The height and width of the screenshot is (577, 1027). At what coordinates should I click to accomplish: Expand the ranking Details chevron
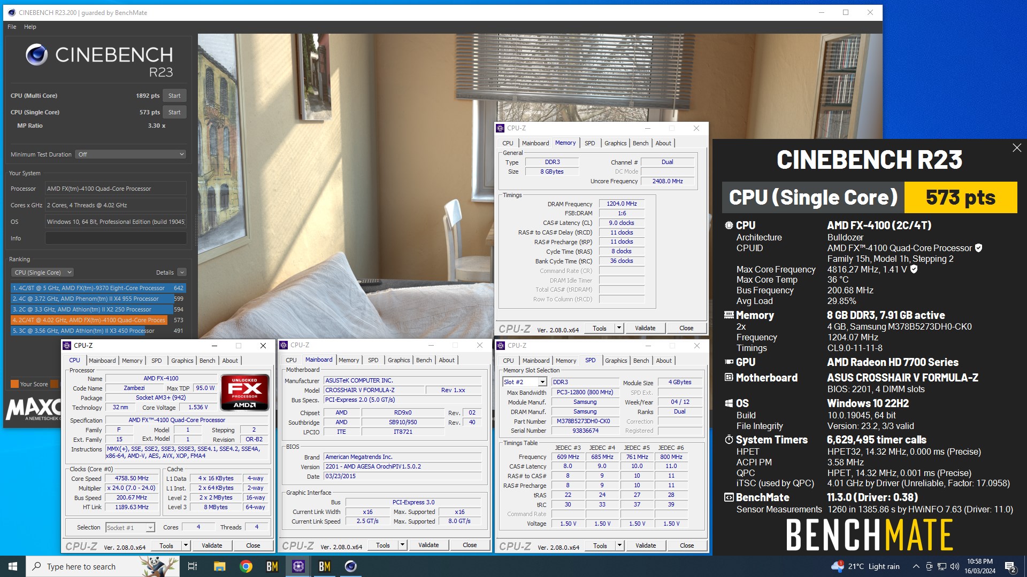(182, 272)
